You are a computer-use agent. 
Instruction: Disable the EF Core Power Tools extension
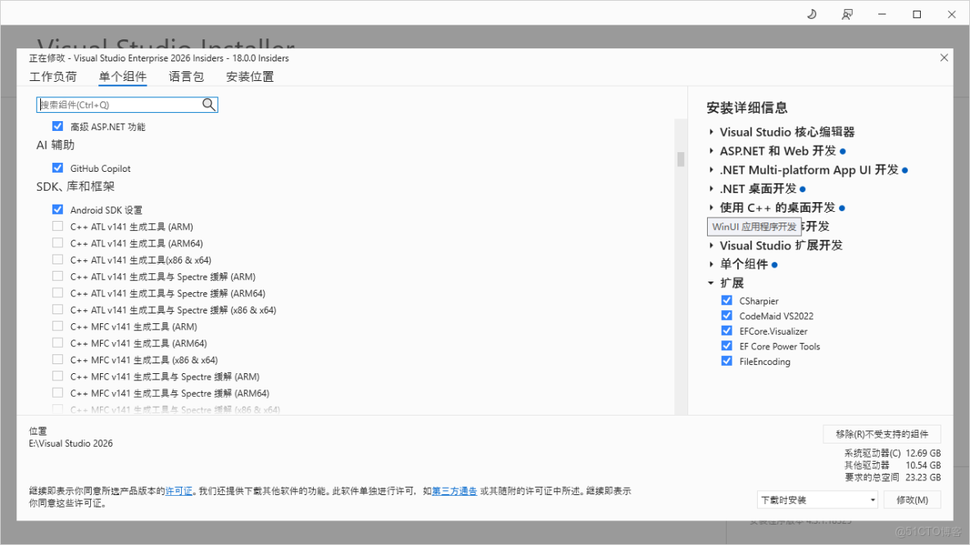[726, 346]
